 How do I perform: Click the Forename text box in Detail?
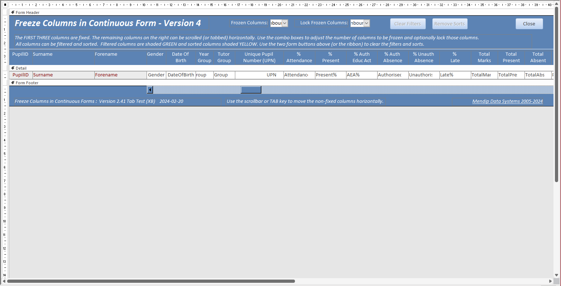[120, 75]
